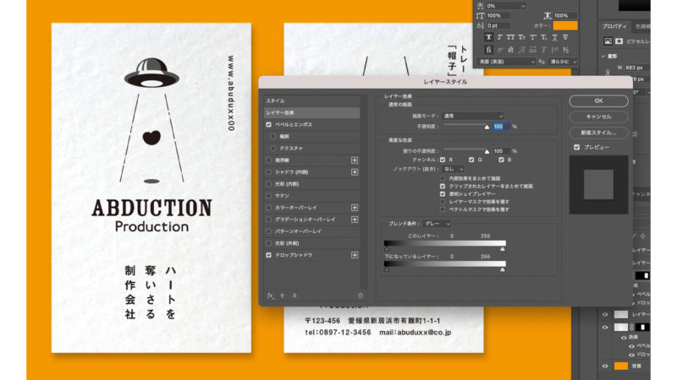Open 光彩 (外側) settings row
This screenshot has width=677, height=380.
click(x=311, y=243)
